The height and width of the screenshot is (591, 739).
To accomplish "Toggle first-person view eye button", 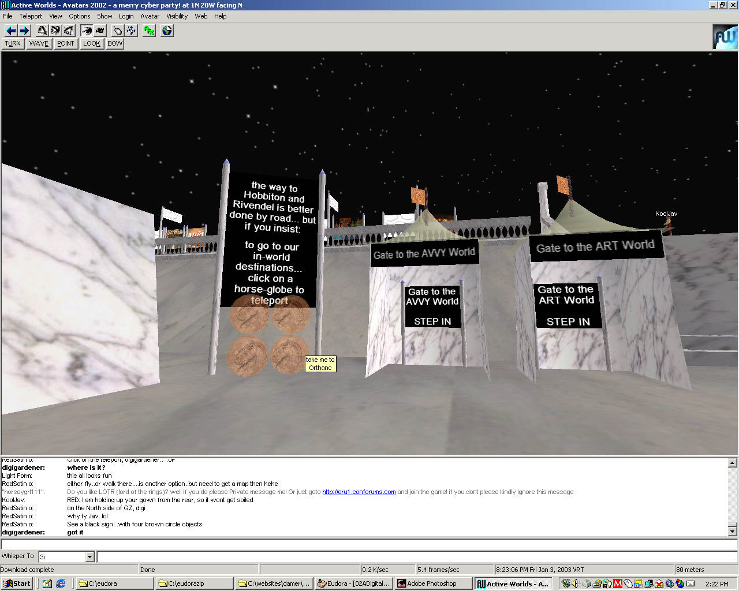I will (87, 31).
